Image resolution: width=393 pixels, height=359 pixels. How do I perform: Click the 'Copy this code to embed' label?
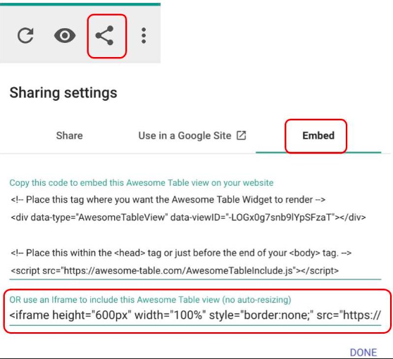click(142, 182)
